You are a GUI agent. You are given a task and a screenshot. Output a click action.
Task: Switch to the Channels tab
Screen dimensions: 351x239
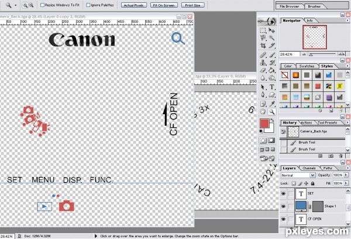click(x=309, y=168)
